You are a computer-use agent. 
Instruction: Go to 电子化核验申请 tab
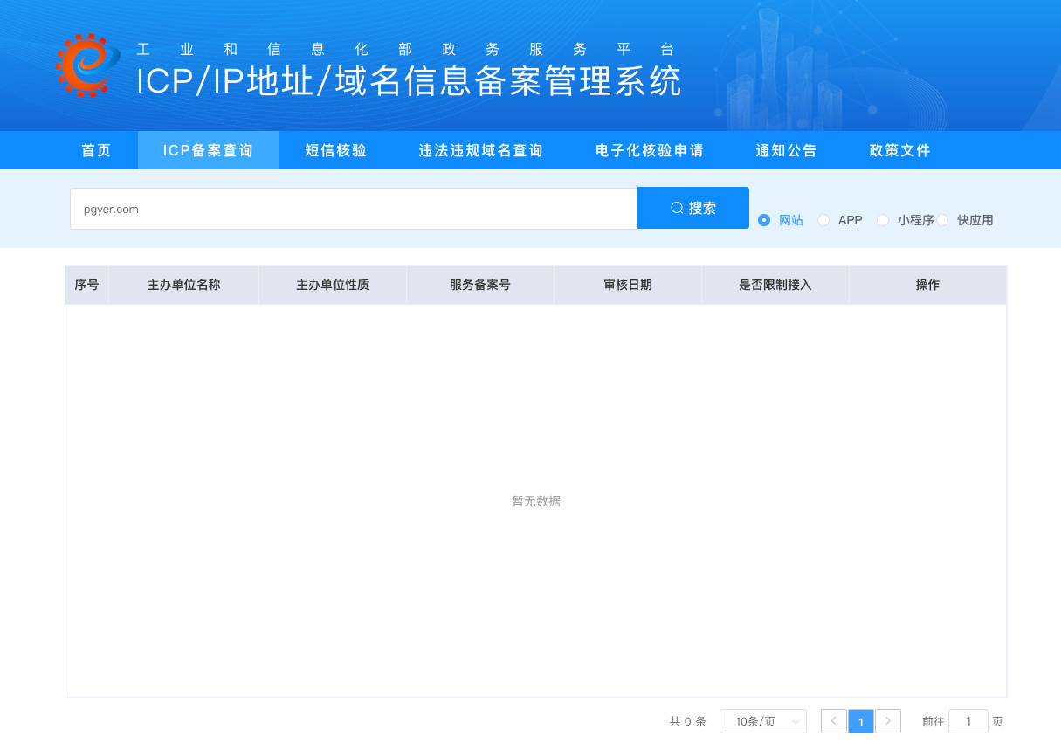649,150
